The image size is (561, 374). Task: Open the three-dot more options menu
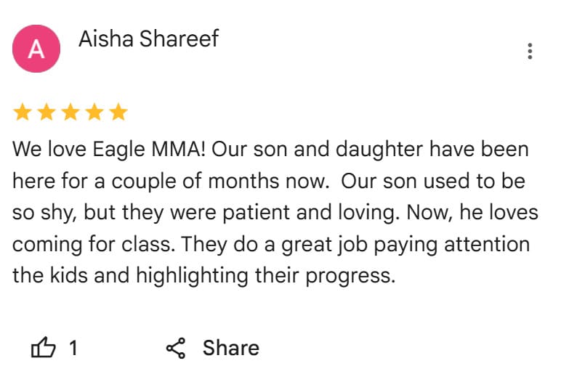pos(530,51)
